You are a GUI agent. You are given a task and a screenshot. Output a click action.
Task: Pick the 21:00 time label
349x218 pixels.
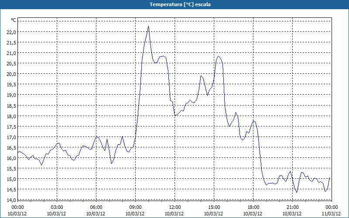click(292, 208)
